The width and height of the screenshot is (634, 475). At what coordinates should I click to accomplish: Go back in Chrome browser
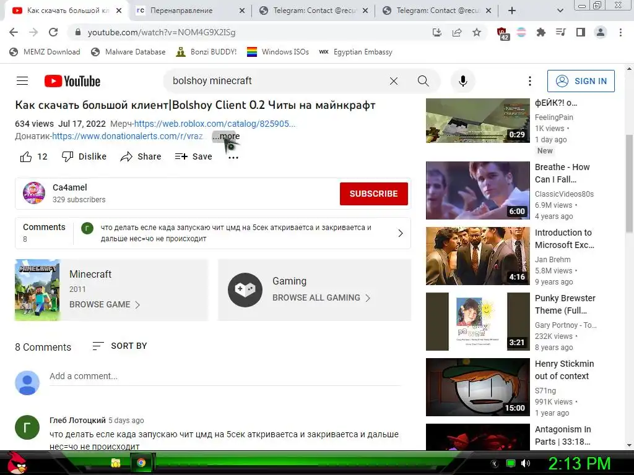click(14, 32)
